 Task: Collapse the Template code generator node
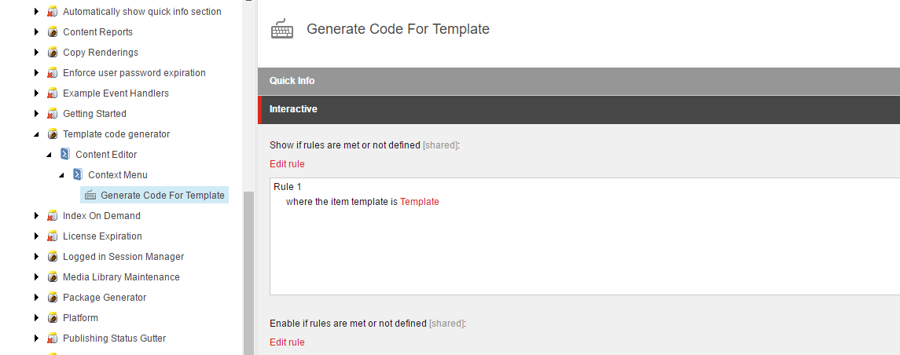click(36, 134)
